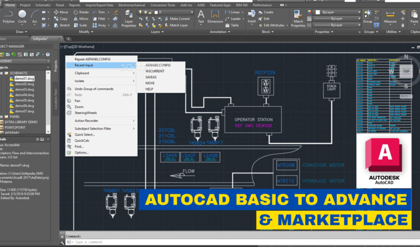Click the Move tool
Viewport: 420px width, 247px height.
tap(61, 12)
